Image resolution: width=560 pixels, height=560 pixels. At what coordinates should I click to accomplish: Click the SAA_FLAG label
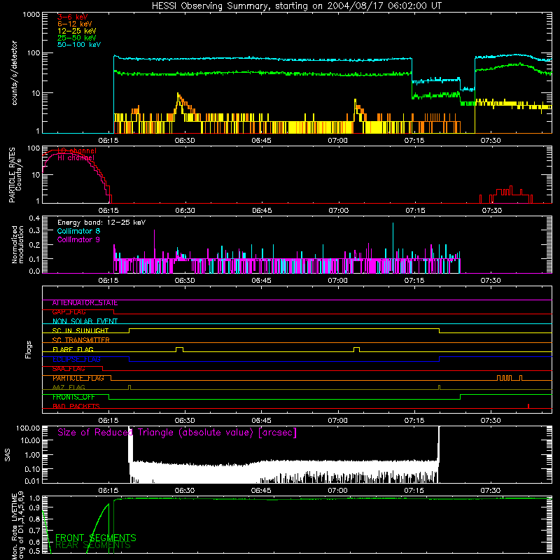69,369
